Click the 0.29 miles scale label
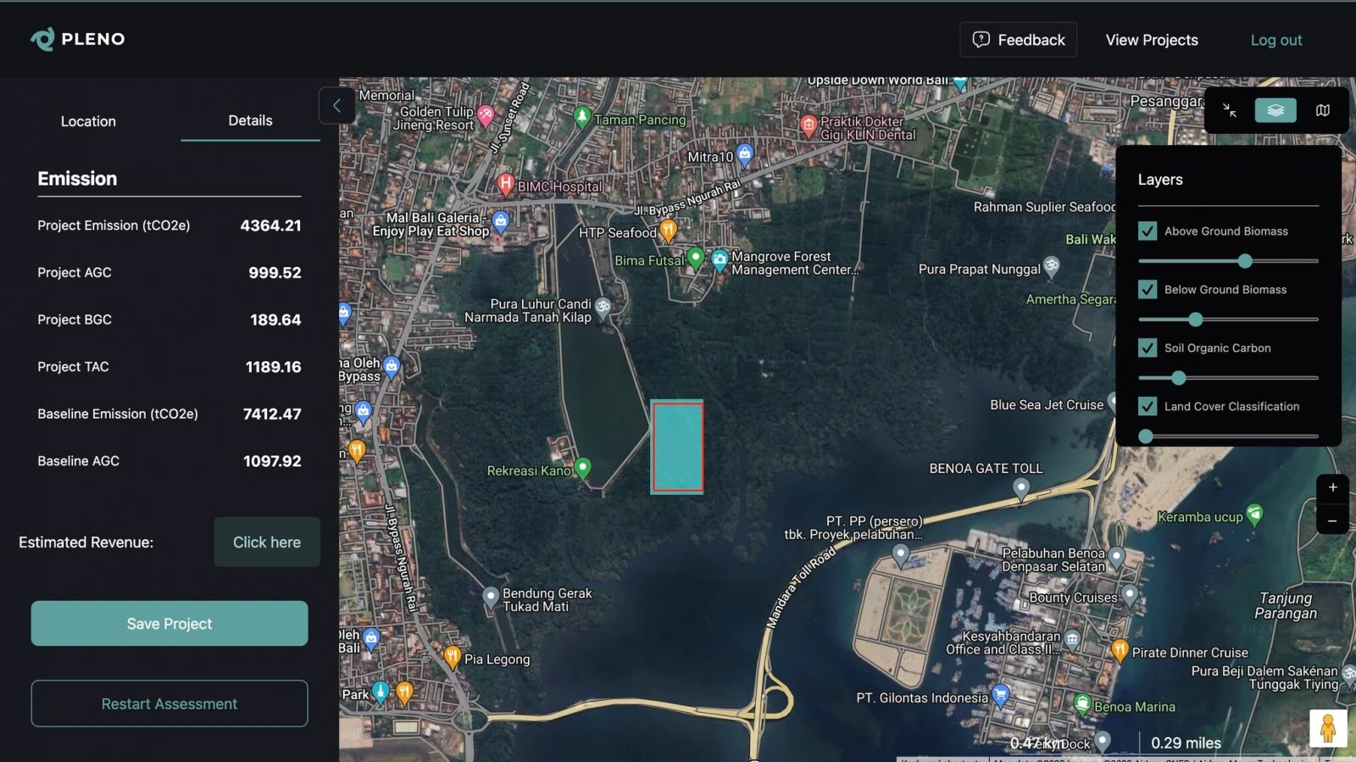1356x762 pixels. click(x=1186, y=743)
